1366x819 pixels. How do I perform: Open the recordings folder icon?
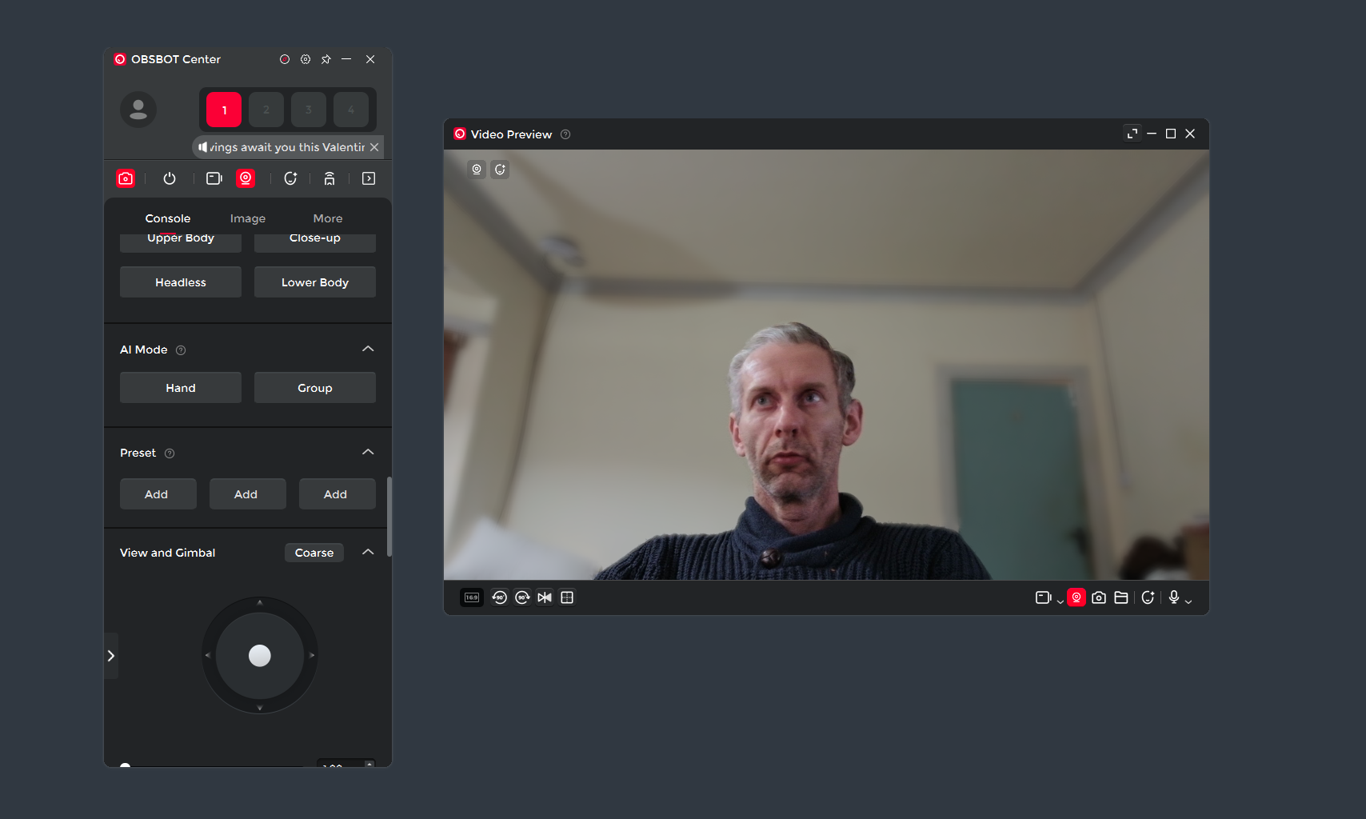1121,597
